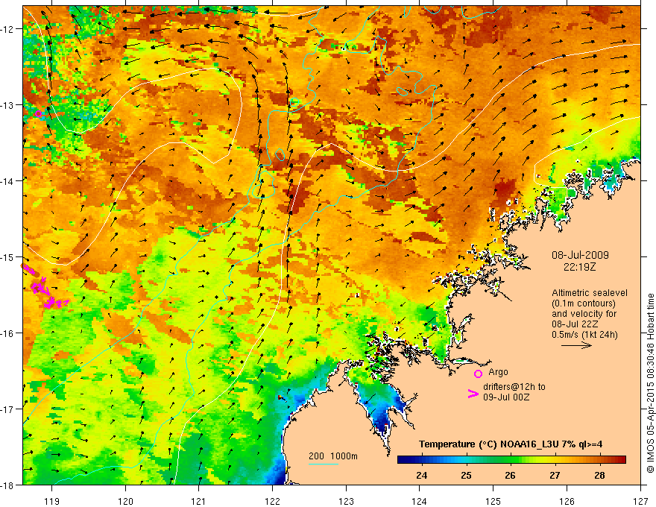Click latitude axis label -15

pyautogui.click(x=8, y=256)
